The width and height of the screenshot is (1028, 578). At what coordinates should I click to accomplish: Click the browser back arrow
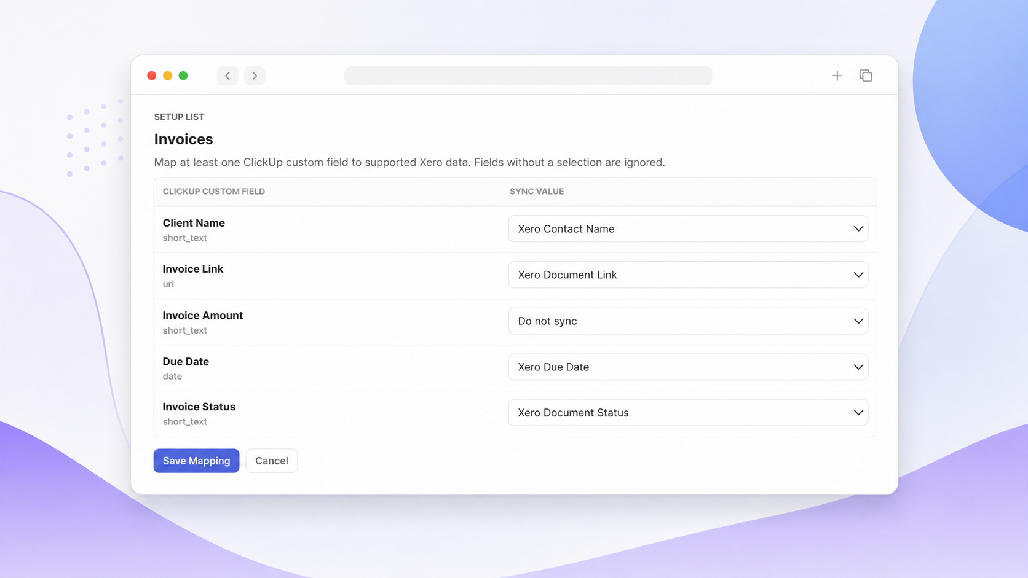click(227, 76)
